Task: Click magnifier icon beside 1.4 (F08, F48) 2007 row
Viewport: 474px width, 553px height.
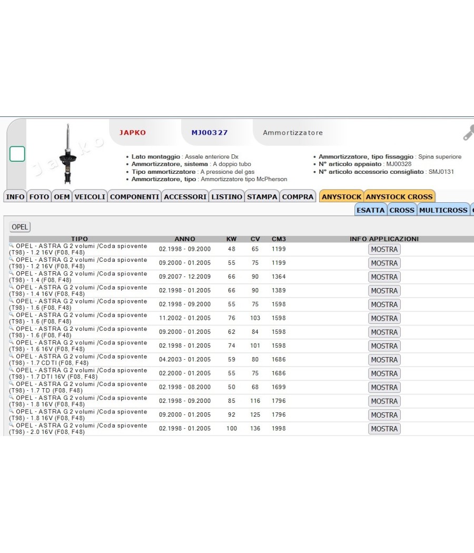Action: coord(11,273)
